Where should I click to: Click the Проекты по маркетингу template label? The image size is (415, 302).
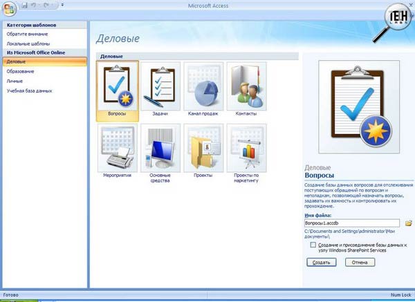[x=246, y=178]
